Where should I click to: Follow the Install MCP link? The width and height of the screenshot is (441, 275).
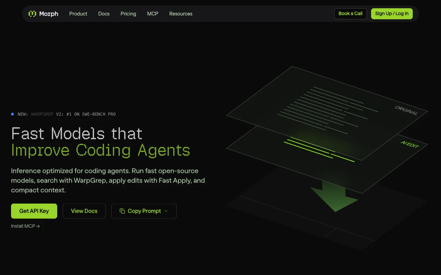[25, 226]
